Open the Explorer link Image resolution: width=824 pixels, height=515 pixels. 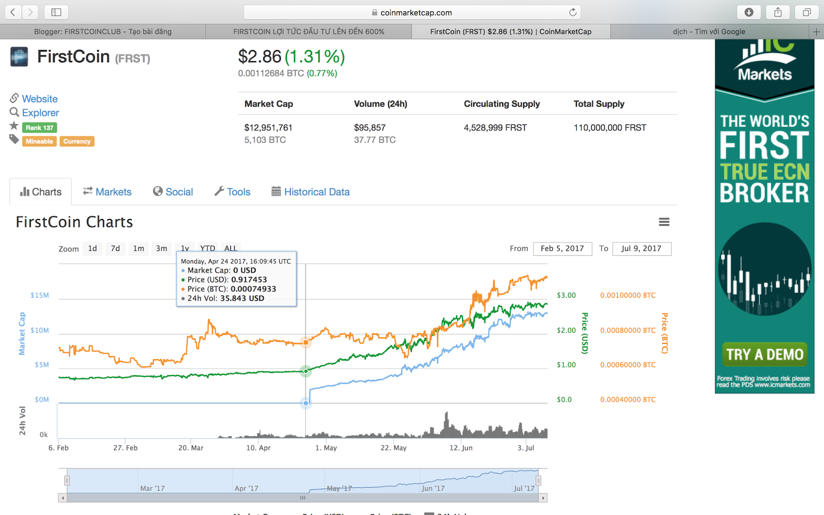pos(40,112)
